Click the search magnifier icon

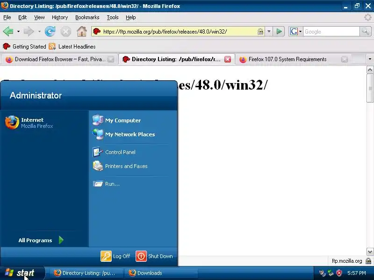pyautogui.click(x=365, y=31)
